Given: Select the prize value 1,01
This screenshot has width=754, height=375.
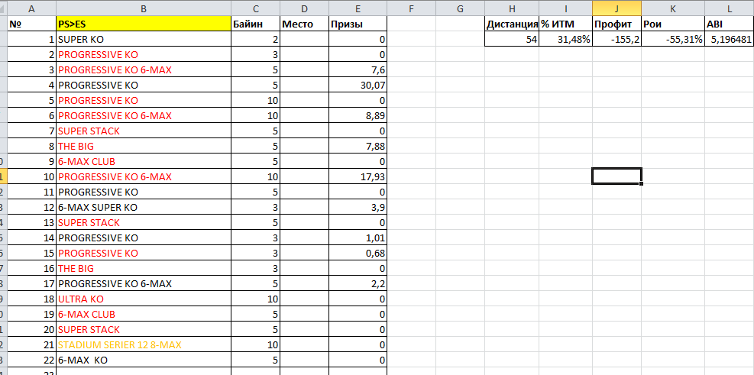Looking at the screenshot, I should pos(358,238).
